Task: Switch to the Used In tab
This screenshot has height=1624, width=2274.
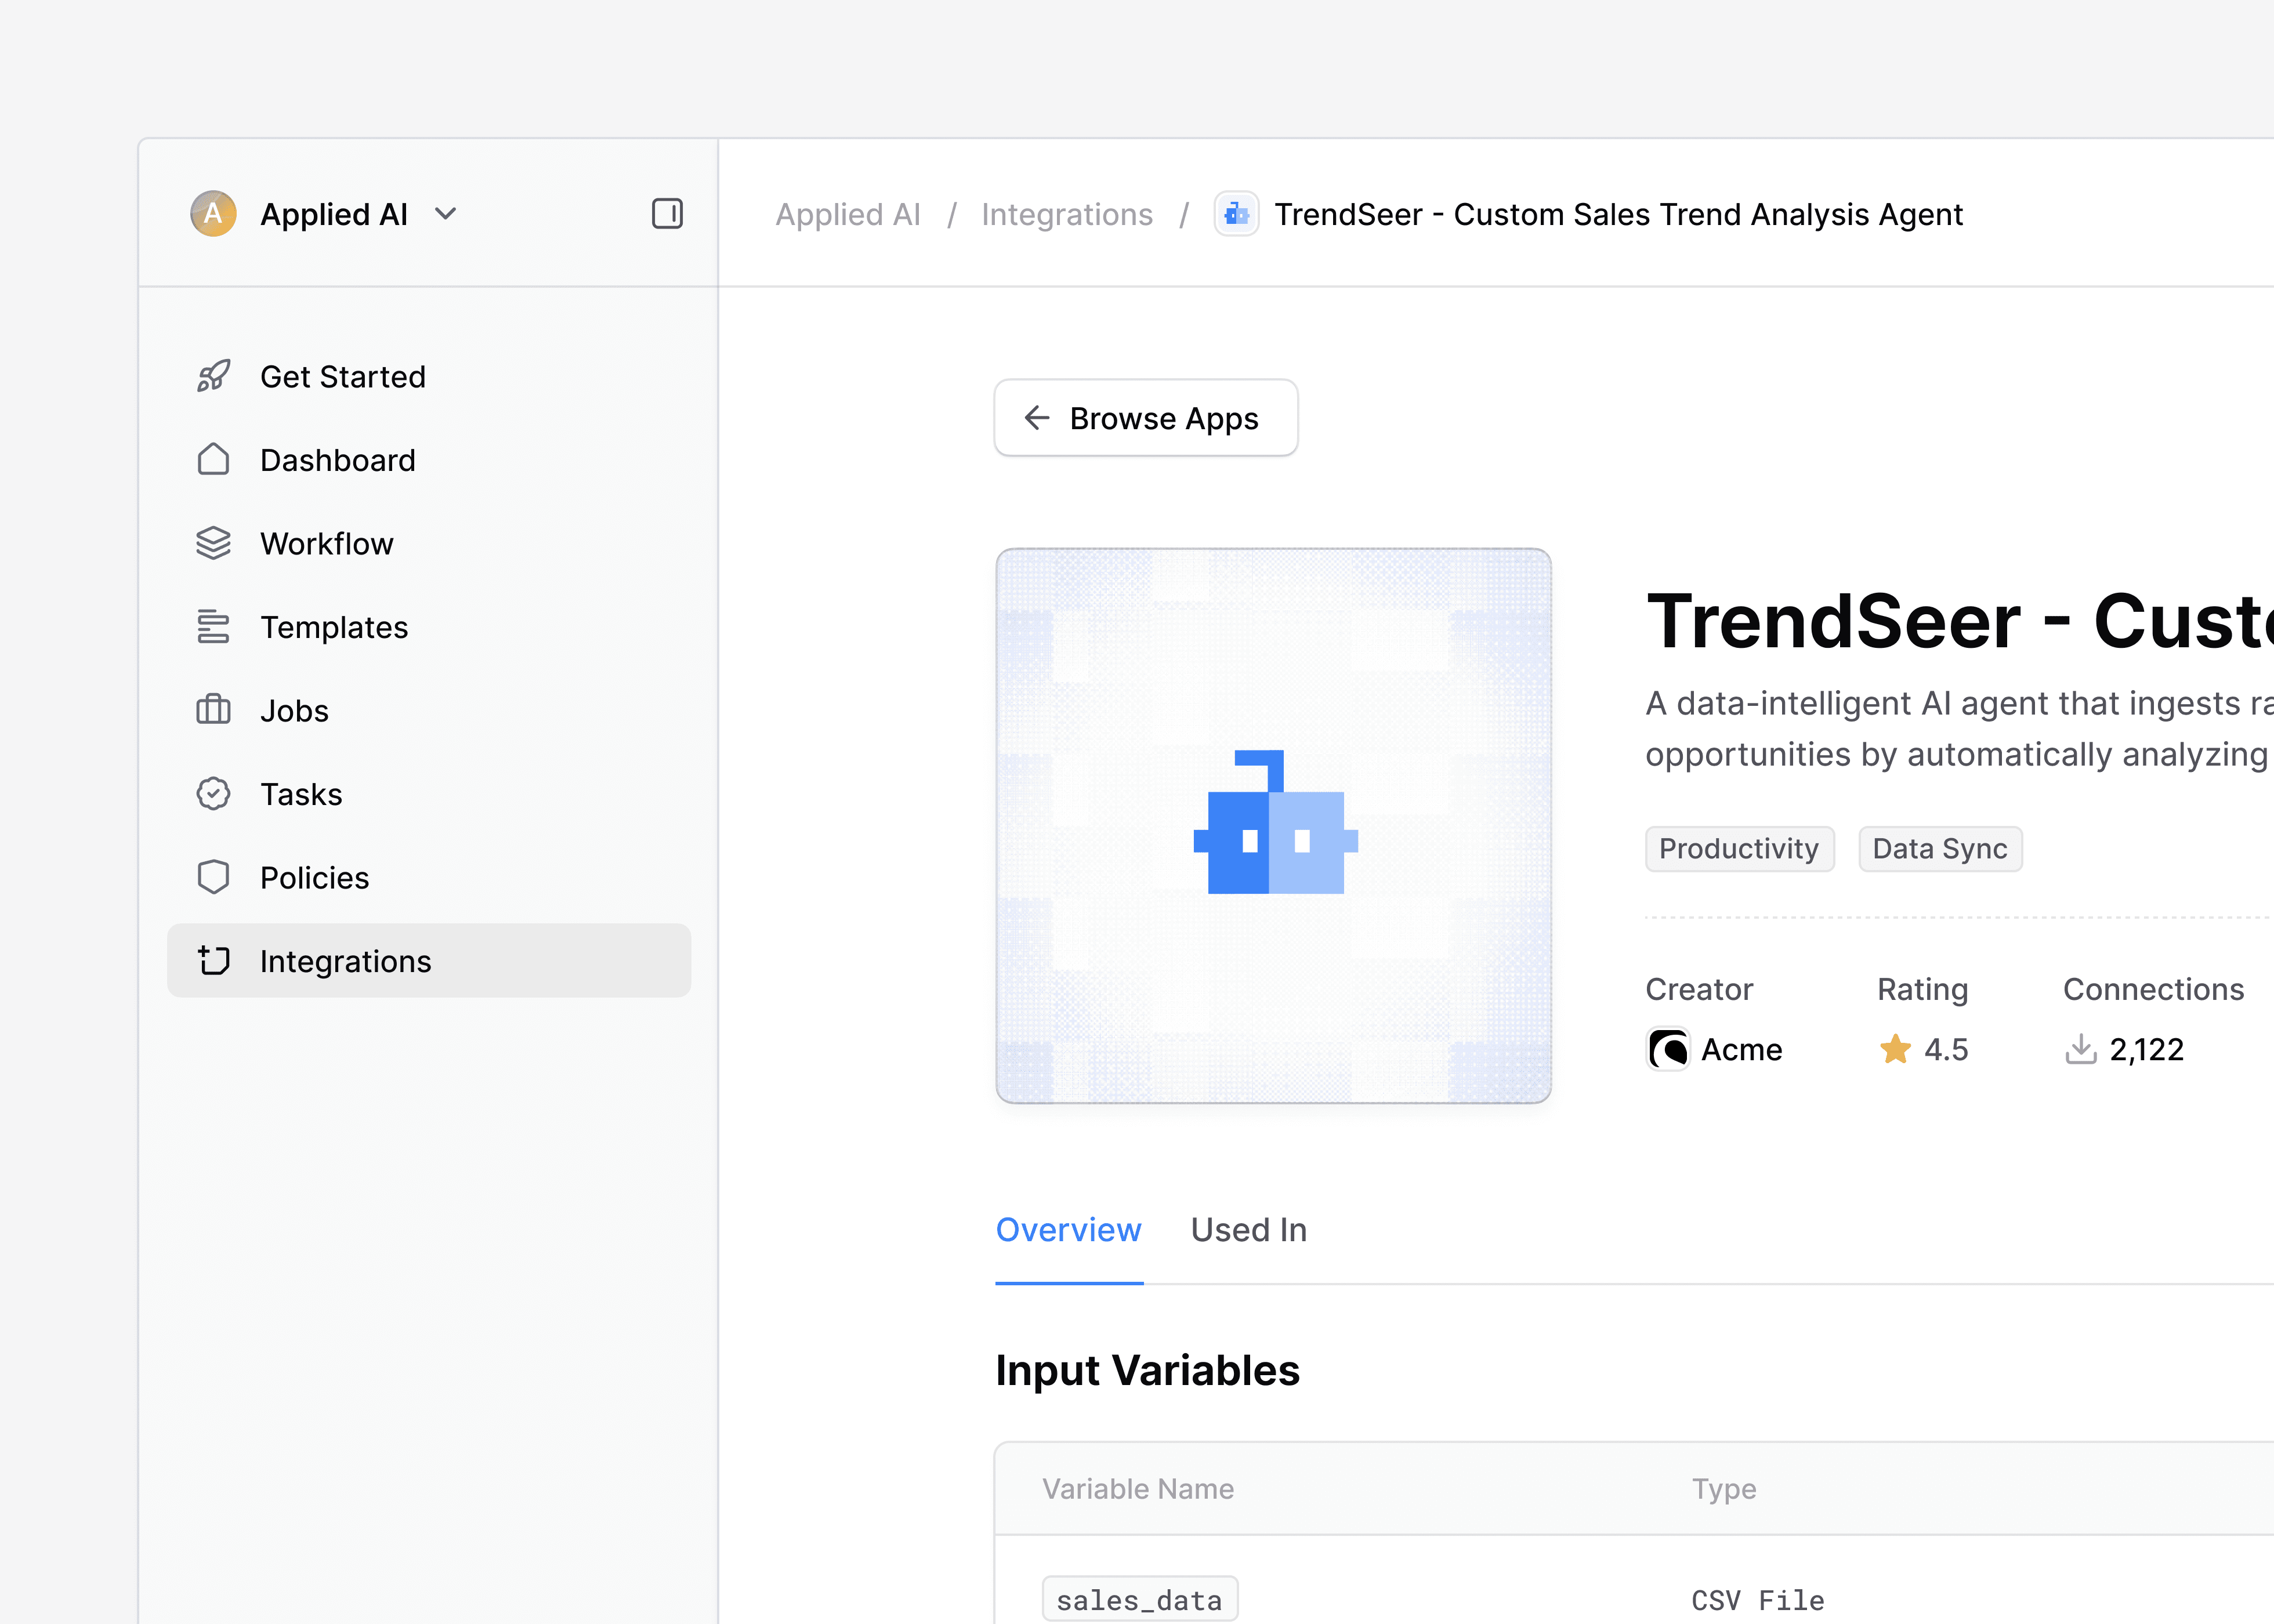Action: [1248, 1230]
